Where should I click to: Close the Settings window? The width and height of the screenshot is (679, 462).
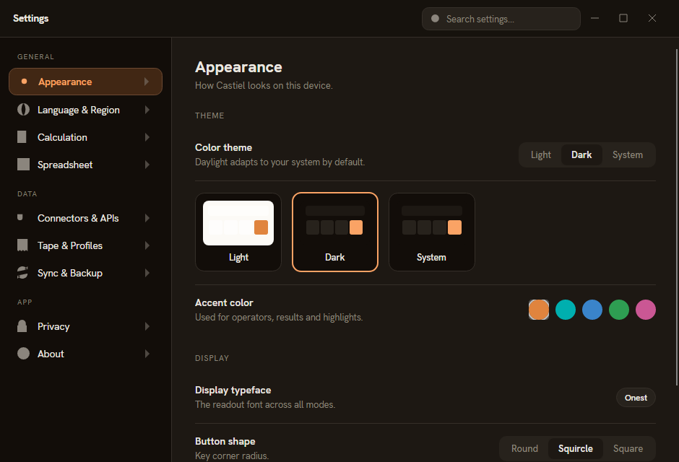[x=652, y=18]
